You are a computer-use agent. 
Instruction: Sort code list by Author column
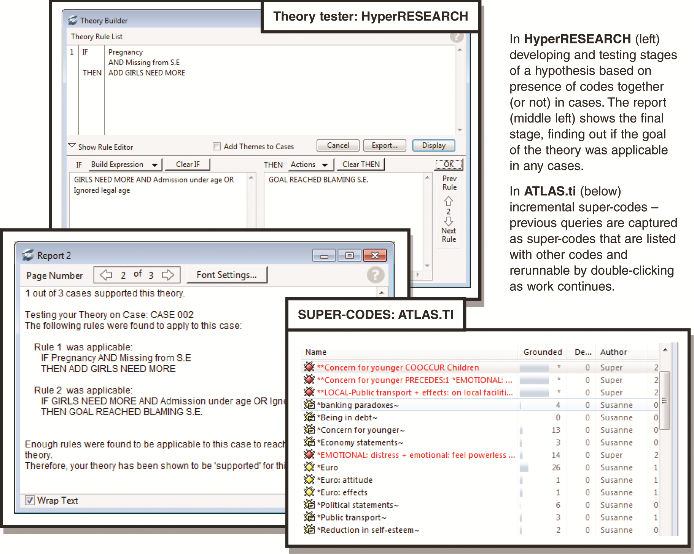pyautogui.click(x=622, y=352)
